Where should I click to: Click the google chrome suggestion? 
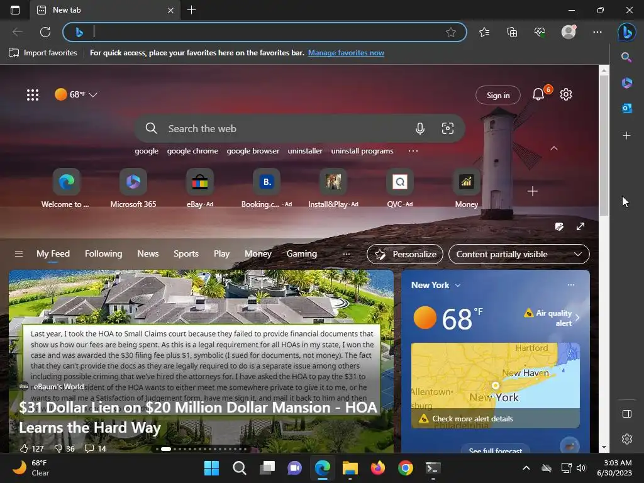192,151
